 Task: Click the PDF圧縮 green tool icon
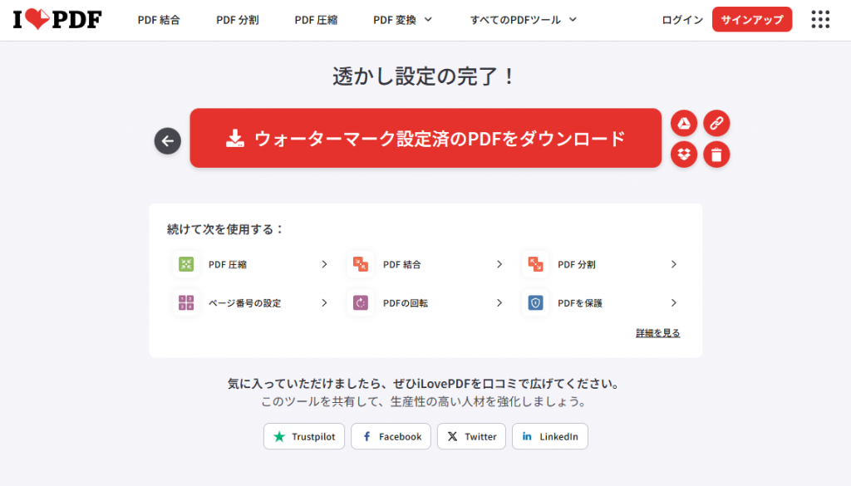186,264
